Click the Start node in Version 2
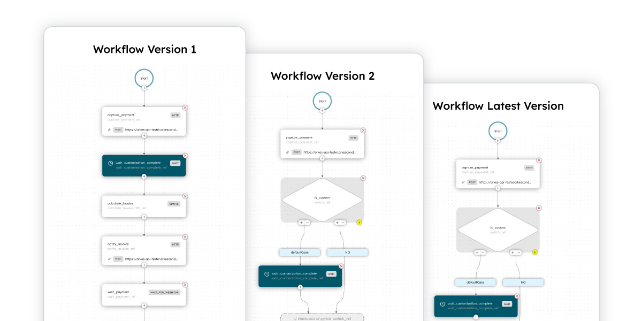 (x=322, y=100)
